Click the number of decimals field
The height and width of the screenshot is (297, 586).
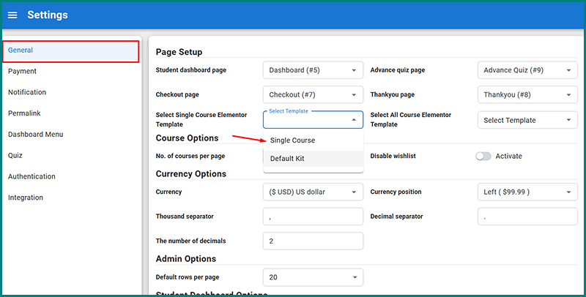click(313, 241)
